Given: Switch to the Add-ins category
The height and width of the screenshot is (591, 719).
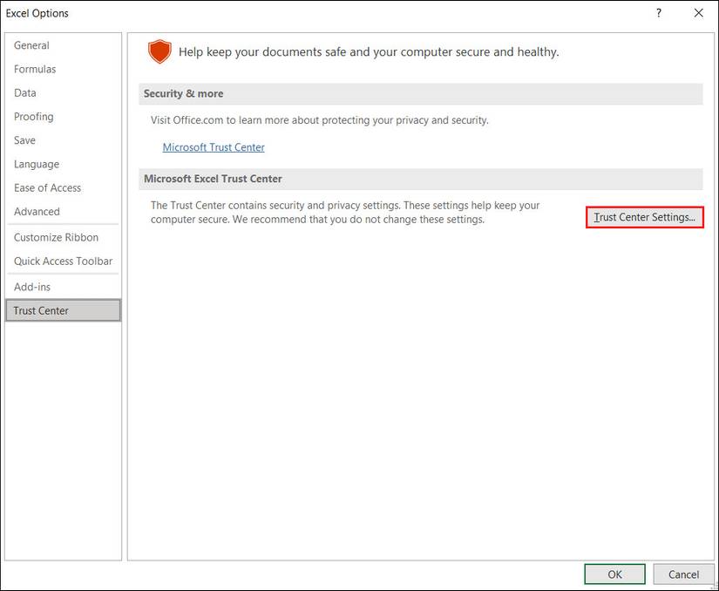Looking at the screenshot, I should pos(32,287).
